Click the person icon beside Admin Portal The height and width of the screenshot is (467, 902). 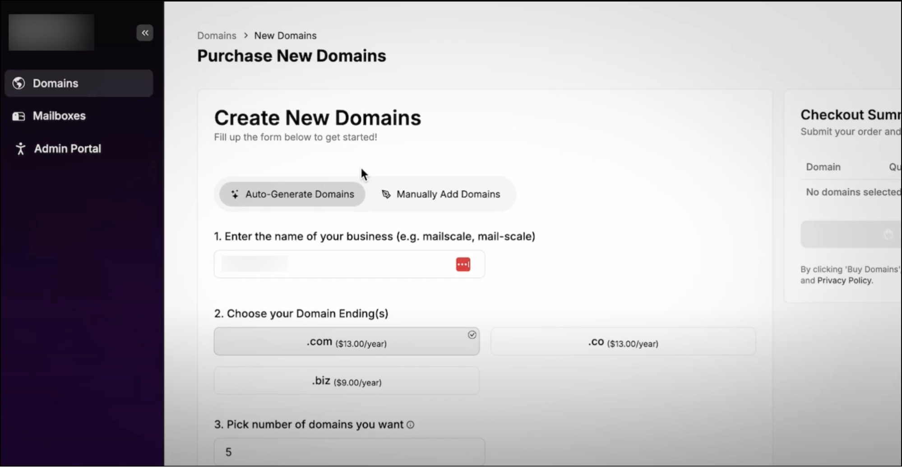[x=20, y=149]
